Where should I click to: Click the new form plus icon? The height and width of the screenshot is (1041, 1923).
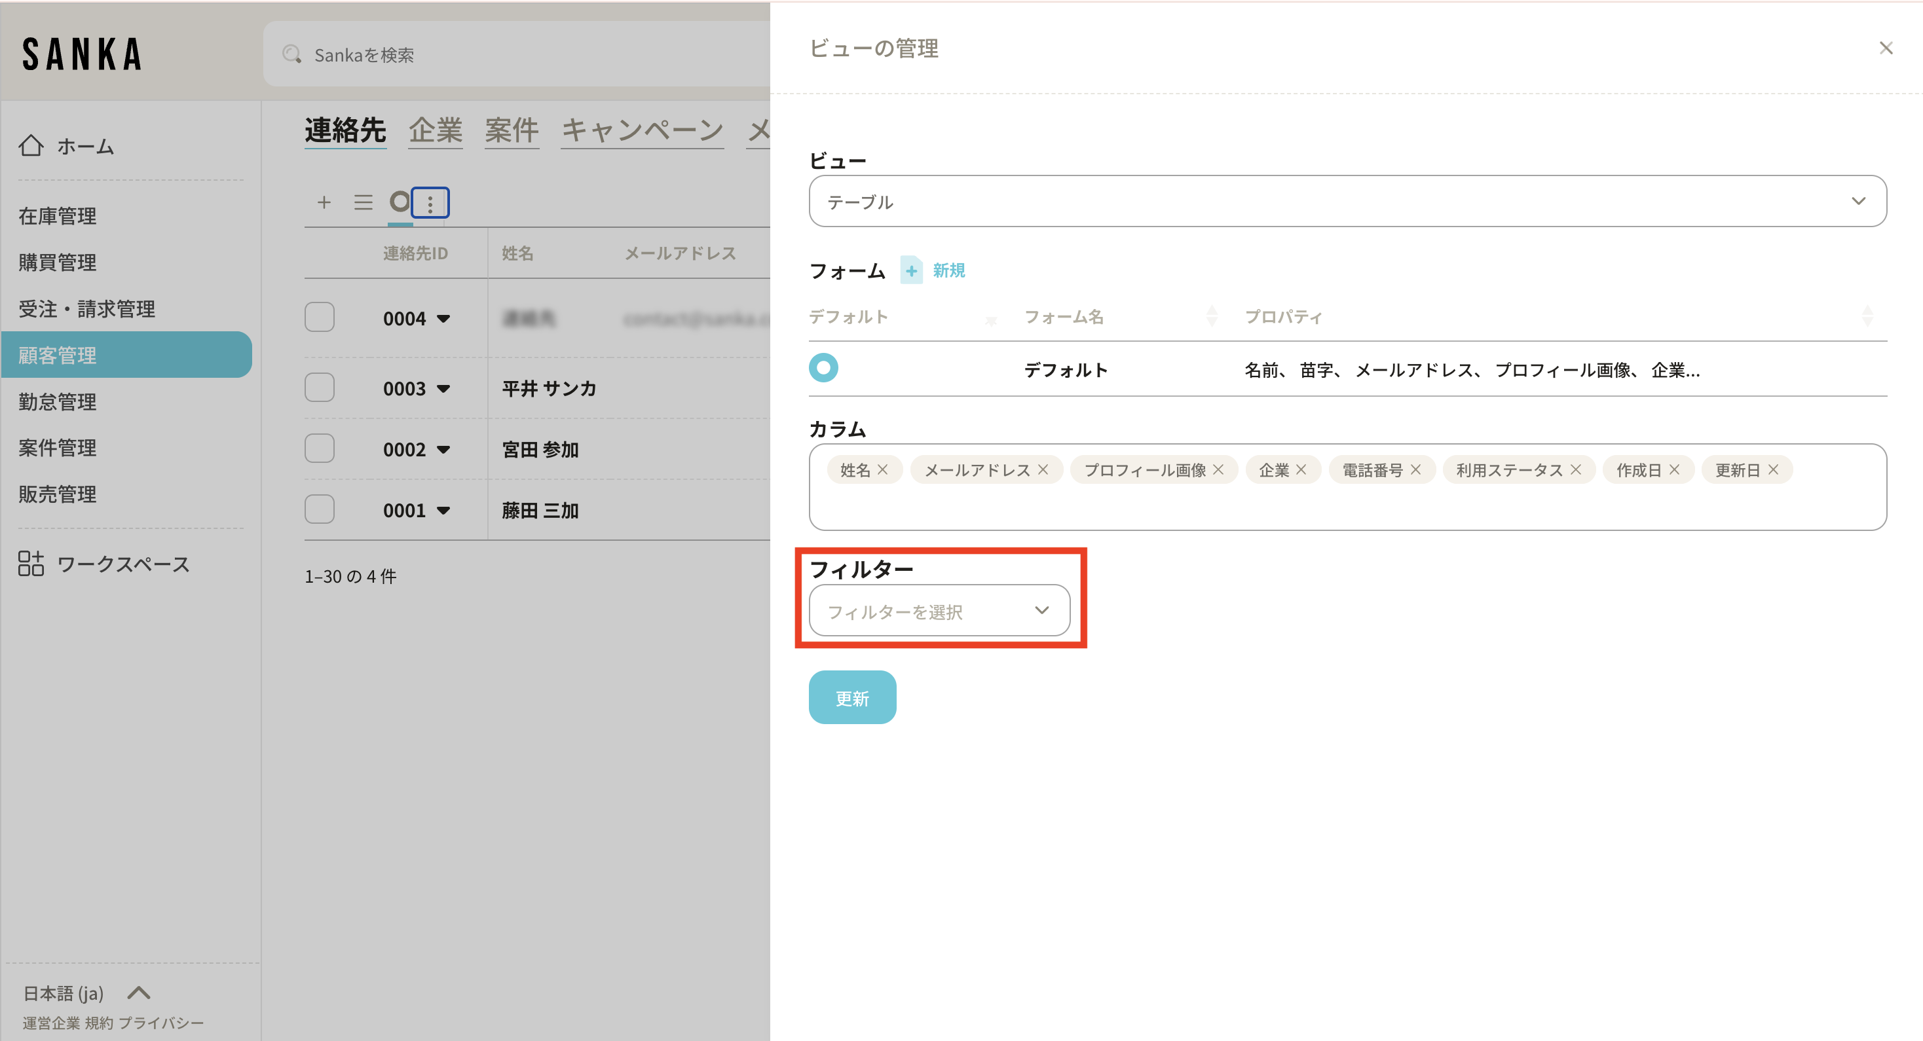coord(910,270)
